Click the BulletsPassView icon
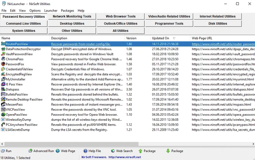 [3, 94]
